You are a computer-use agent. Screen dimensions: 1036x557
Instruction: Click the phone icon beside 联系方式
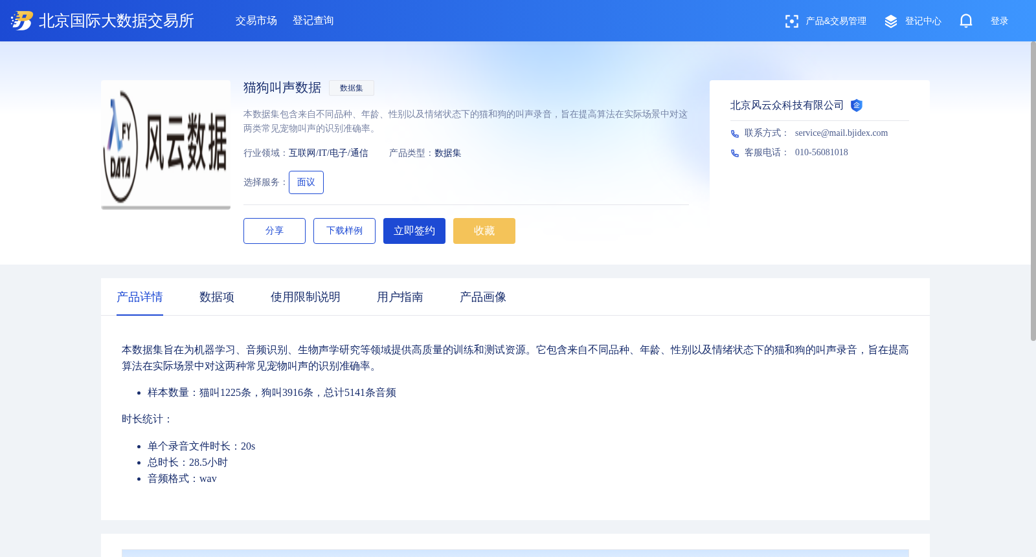[735, 134]
